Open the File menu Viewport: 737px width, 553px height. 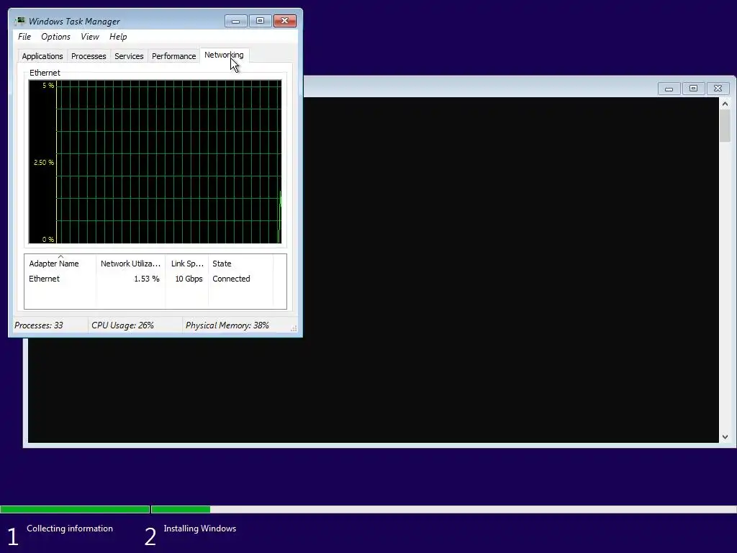24,37
